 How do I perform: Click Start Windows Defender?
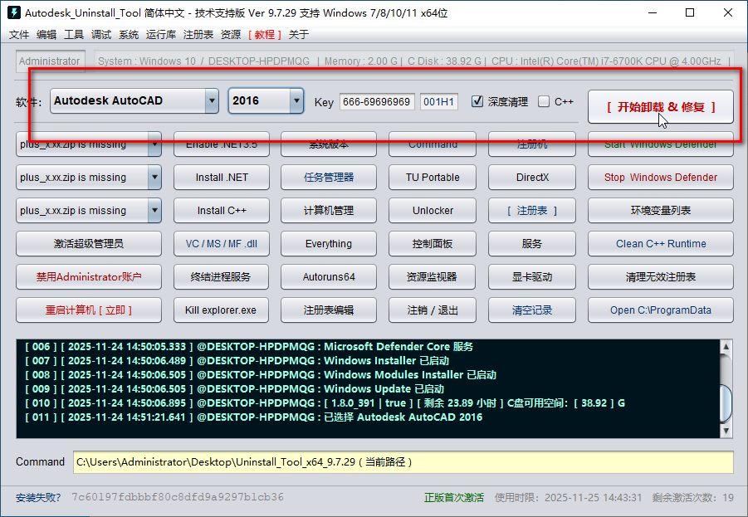661,144
